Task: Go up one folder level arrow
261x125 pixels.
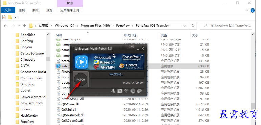Action: point(25,26)
